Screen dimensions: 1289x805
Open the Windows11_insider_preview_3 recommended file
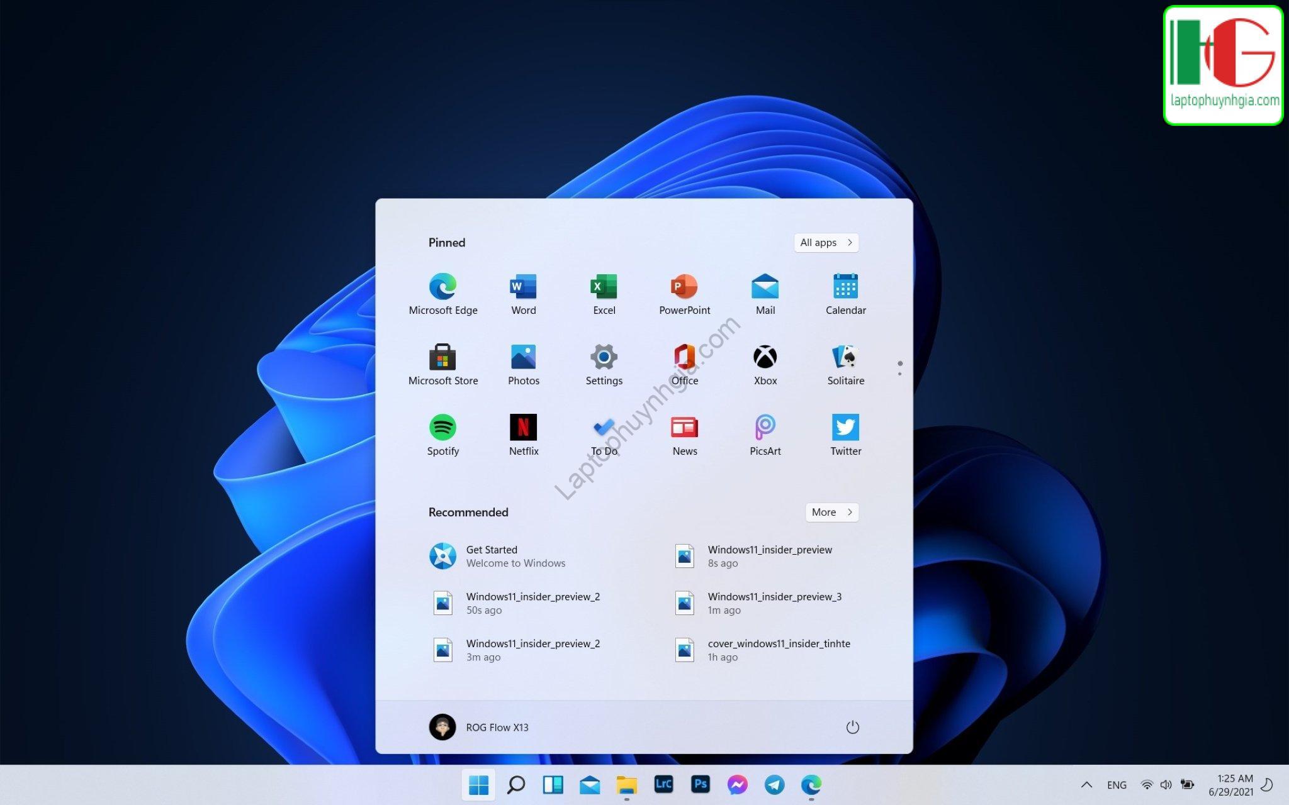[x=774, y=602]
